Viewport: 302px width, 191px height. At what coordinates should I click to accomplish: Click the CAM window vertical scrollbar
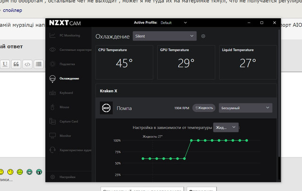click(x=279, y=92)
